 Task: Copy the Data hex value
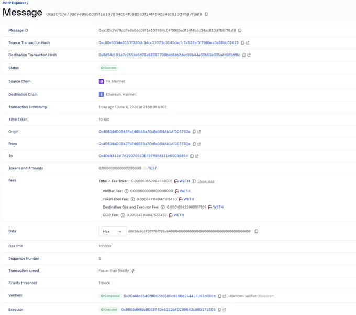pyautogui.click(x=257, y=231)
